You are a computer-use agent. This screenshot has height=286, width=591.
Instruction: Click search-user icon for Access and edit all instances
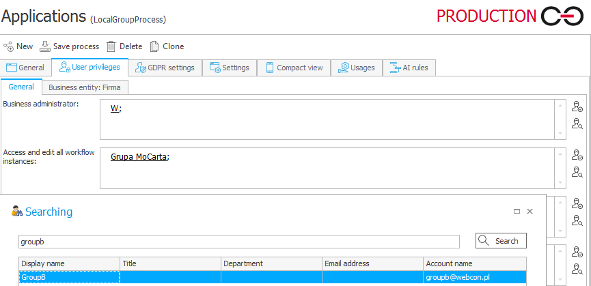click(x=577, y=171)
